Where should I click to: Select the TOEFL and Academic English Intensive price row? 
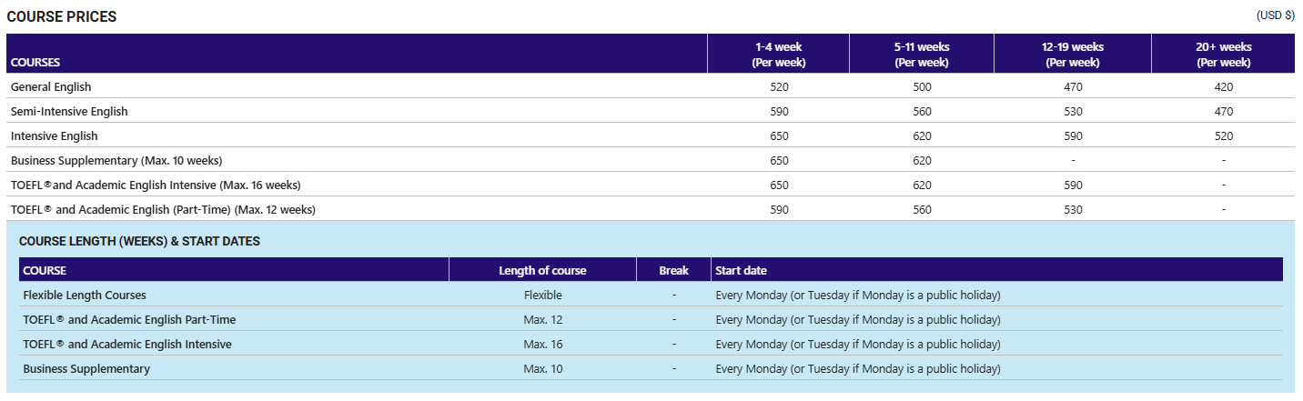156,185
